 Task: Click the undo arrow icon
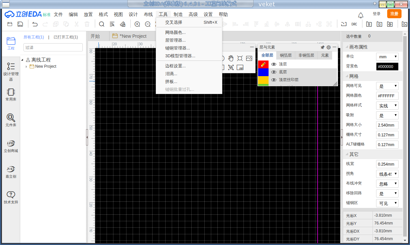tap(35, 24)
